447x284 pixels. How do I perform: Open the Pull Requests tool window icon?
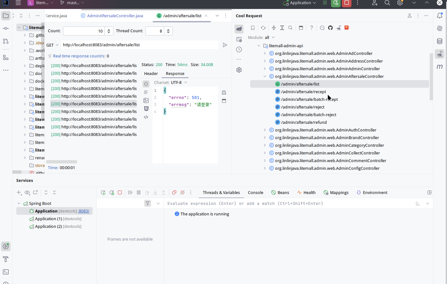tap(6, 41)
